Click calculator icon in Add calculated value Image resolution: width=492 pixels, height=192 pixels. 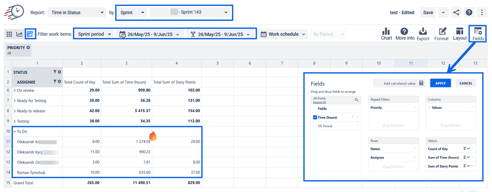point(421,83)
